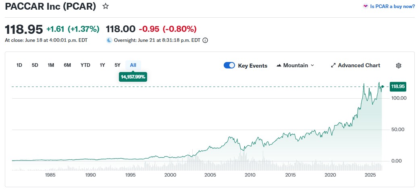Viewport: 418px width, 190px height.
Task: Select the 5D range tab
Action: coord(35,65)
